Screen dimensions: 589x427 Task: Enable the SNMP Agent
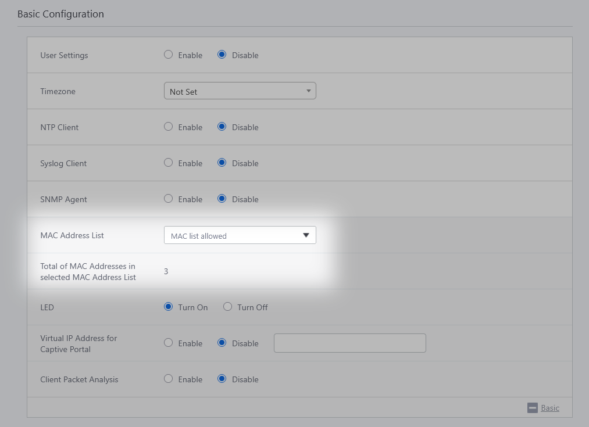pyautogui.click(x=169, y=199)
